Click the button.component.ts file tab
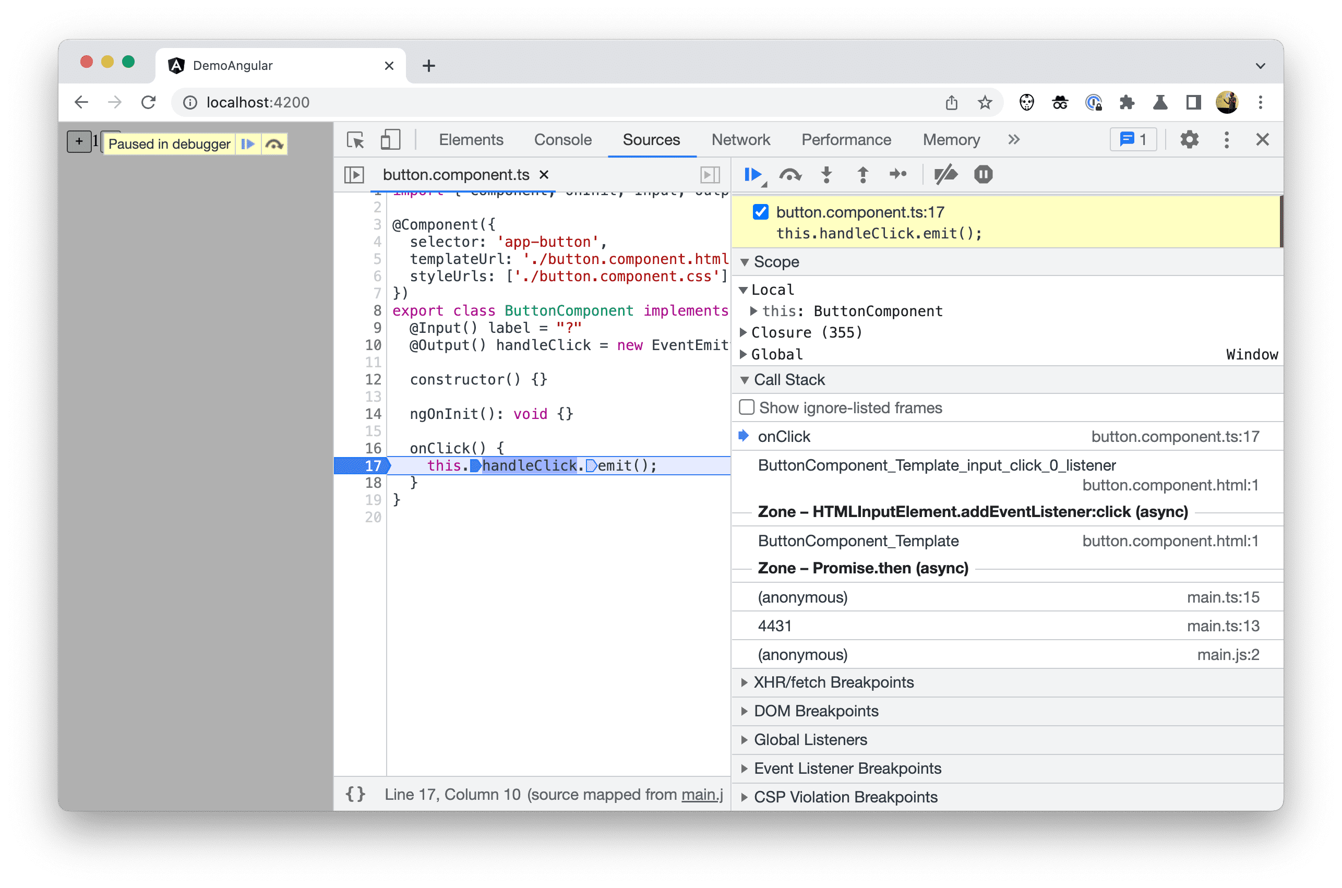 coord(456,173)
